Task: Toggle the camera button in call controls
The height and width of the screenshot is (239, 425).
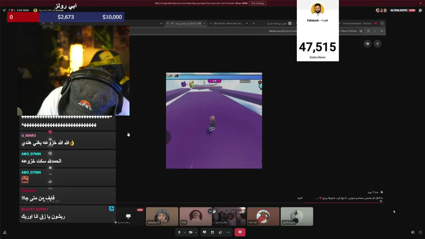Action: click(191, 232)
